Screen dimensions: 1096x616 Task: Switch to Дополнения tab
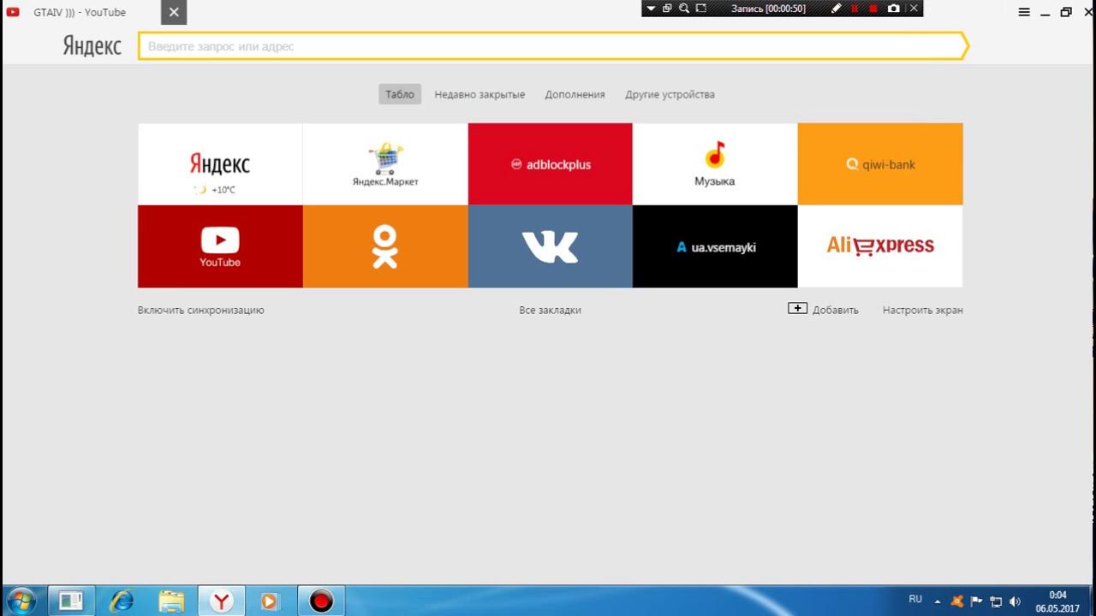[575, 95]
